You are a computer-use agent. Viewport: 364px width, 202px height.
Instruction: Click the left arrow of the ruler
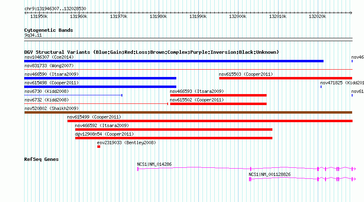25,13
